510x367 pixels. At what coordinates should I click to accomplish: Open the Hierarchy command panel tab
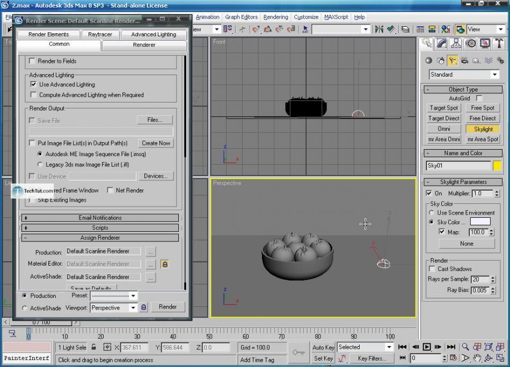[x=456, y=43]
